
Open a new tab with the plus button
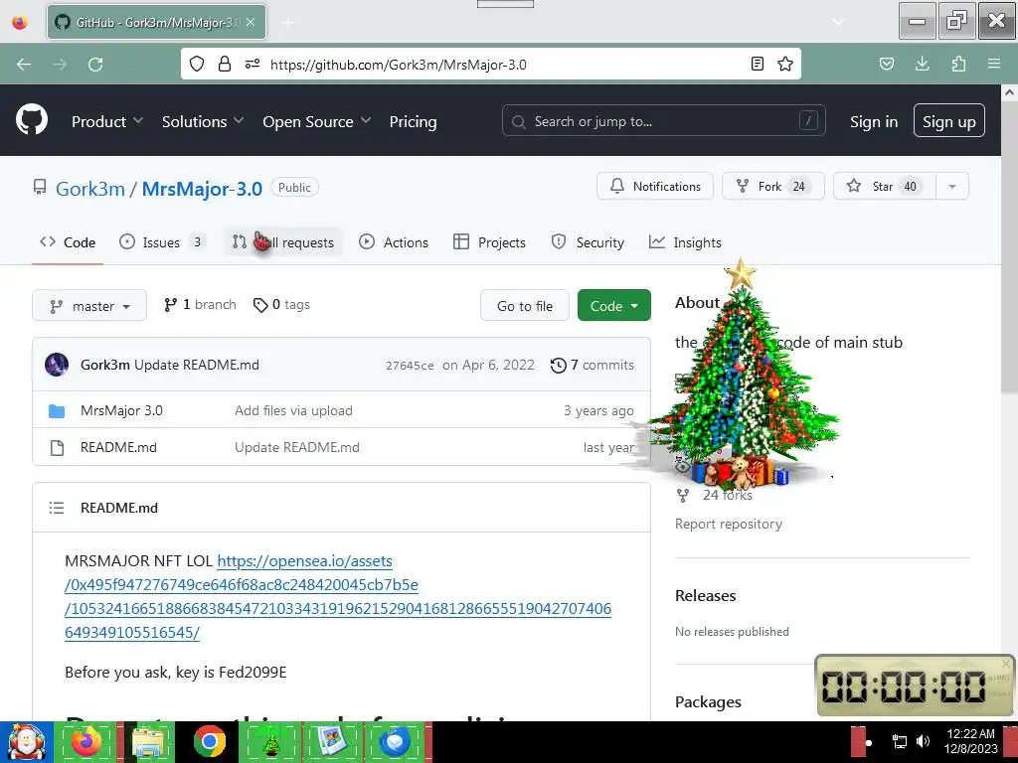(288, 23)
